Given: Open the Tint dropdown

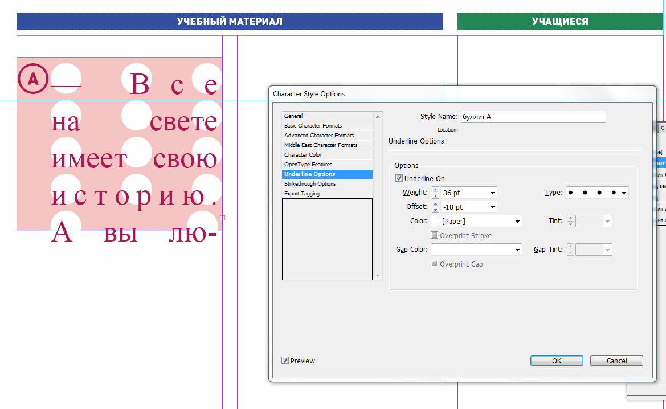Looking at the screenshot, I should click(607, 221).
